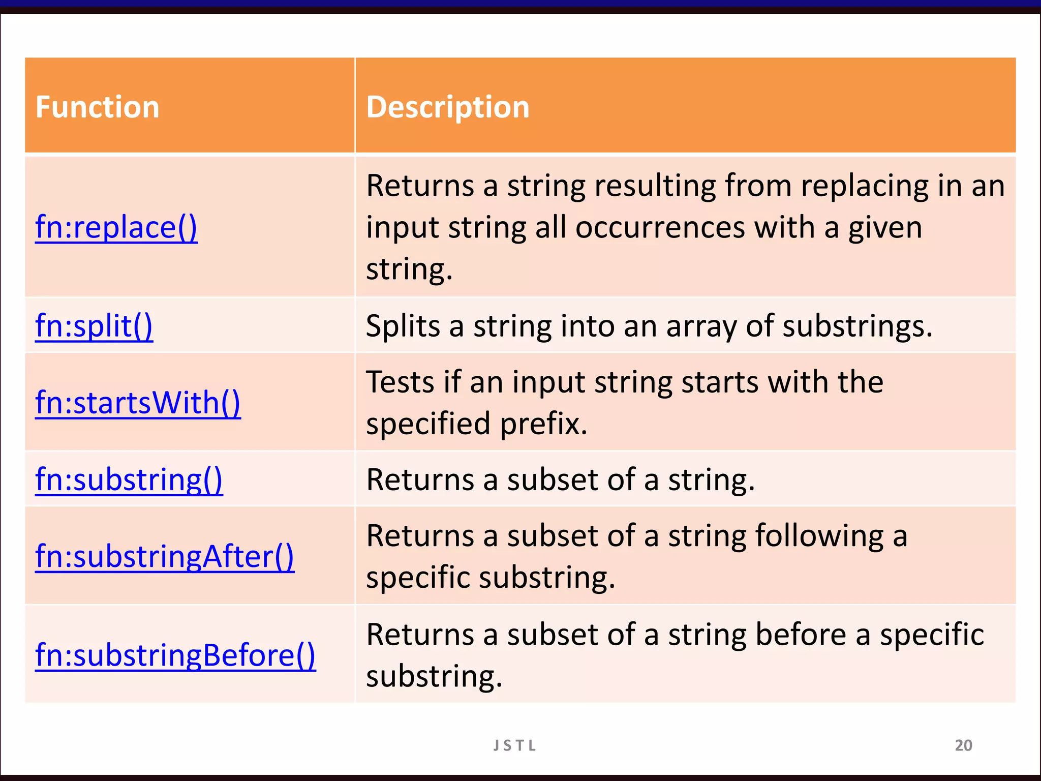Open the fn:replace() link
The width and height of the screenshot is (1041, 781).
(x=116, y=227)
